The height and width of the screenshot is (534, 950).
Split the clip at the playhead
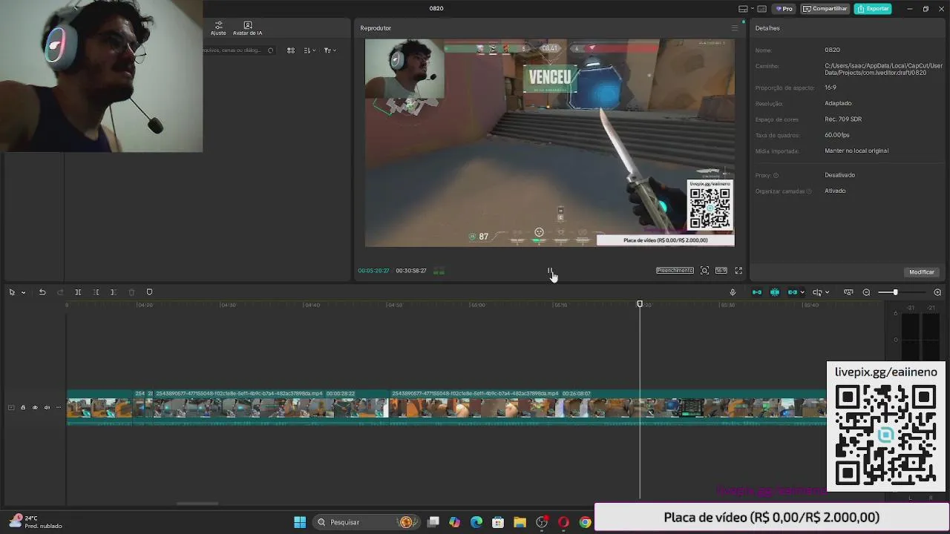[x=78, y=292]
